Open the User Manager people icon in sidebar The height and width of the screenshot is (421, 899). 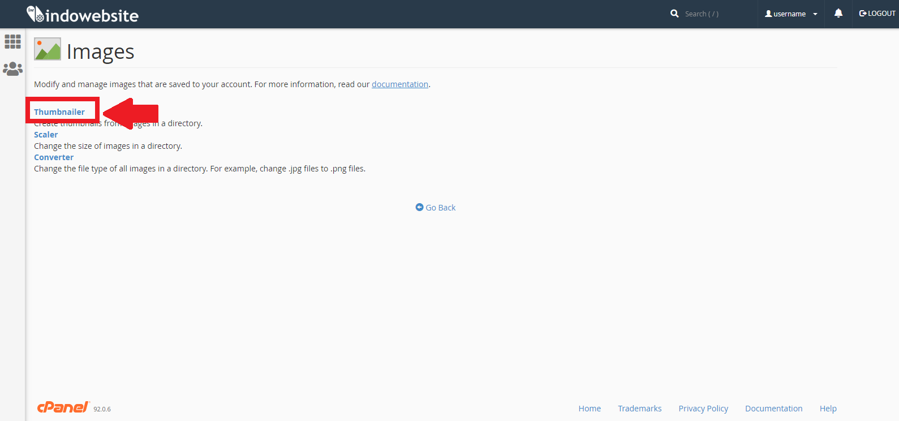tap(12, 69)
